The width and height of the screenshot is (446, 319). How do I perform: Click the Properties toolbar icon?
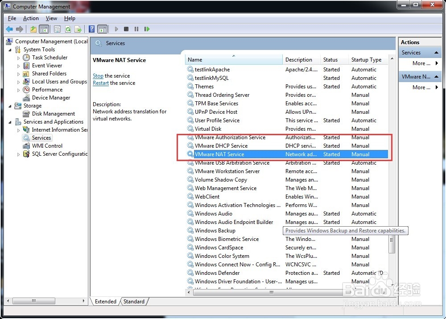tap(57, 29)
